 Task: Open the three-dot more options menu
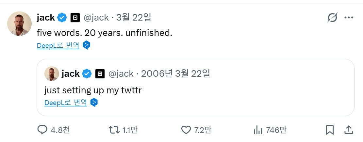349,18
